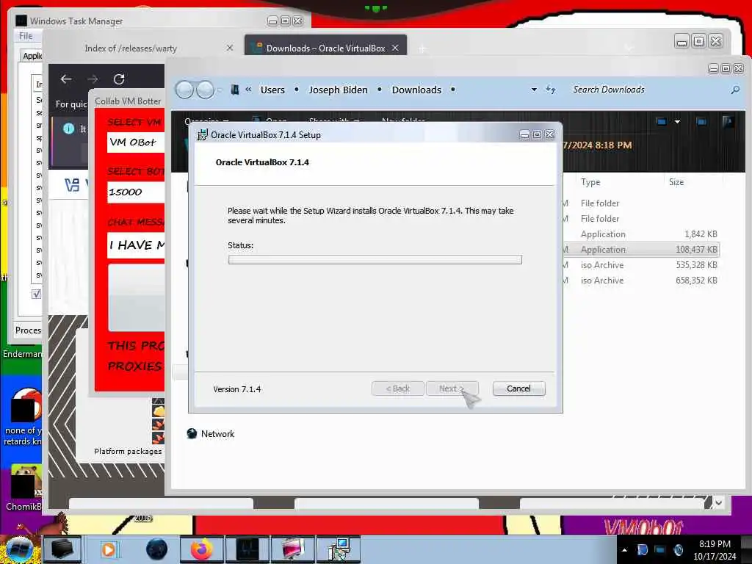Reload the page with browser refresh icon

[x=119, y=79]
